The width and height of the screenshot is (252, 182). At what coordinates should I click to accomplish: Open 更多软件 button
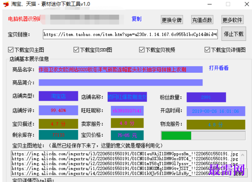point(232,20)
